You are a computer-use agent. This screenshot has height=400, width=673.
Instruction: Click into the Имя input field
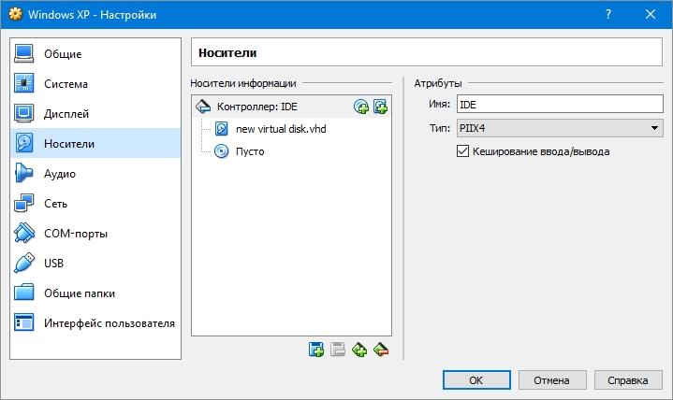click(x=560, y=104)
